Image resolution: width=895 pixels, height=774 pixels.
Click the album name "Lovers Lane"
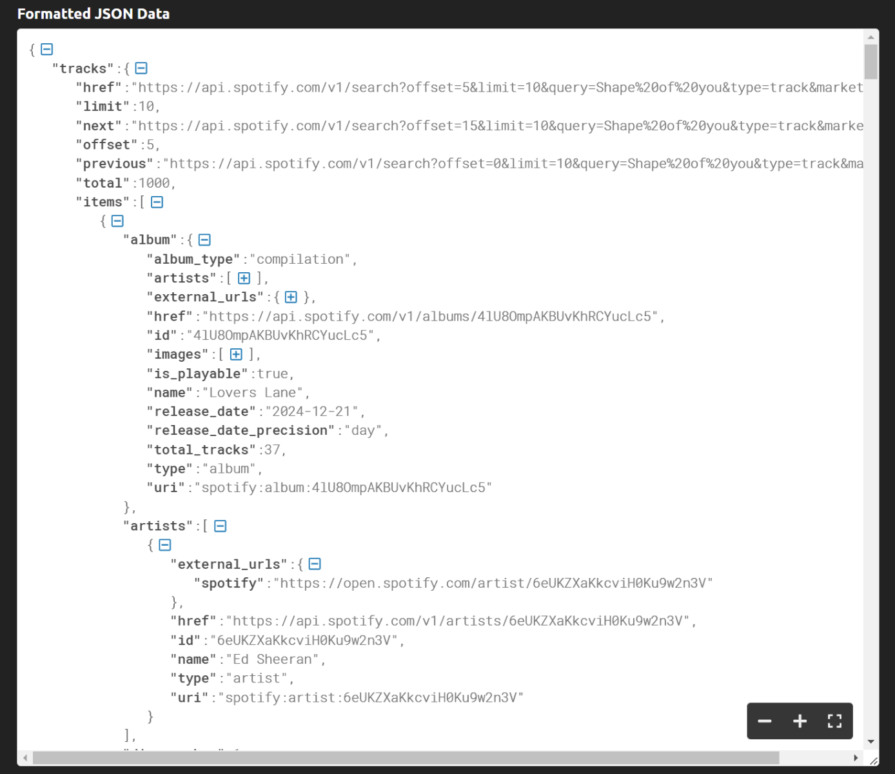click(253, 393)
